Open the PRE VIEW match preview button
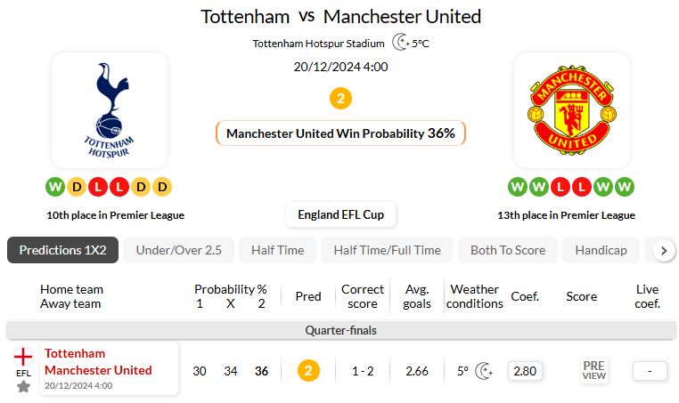 (594, 370)
